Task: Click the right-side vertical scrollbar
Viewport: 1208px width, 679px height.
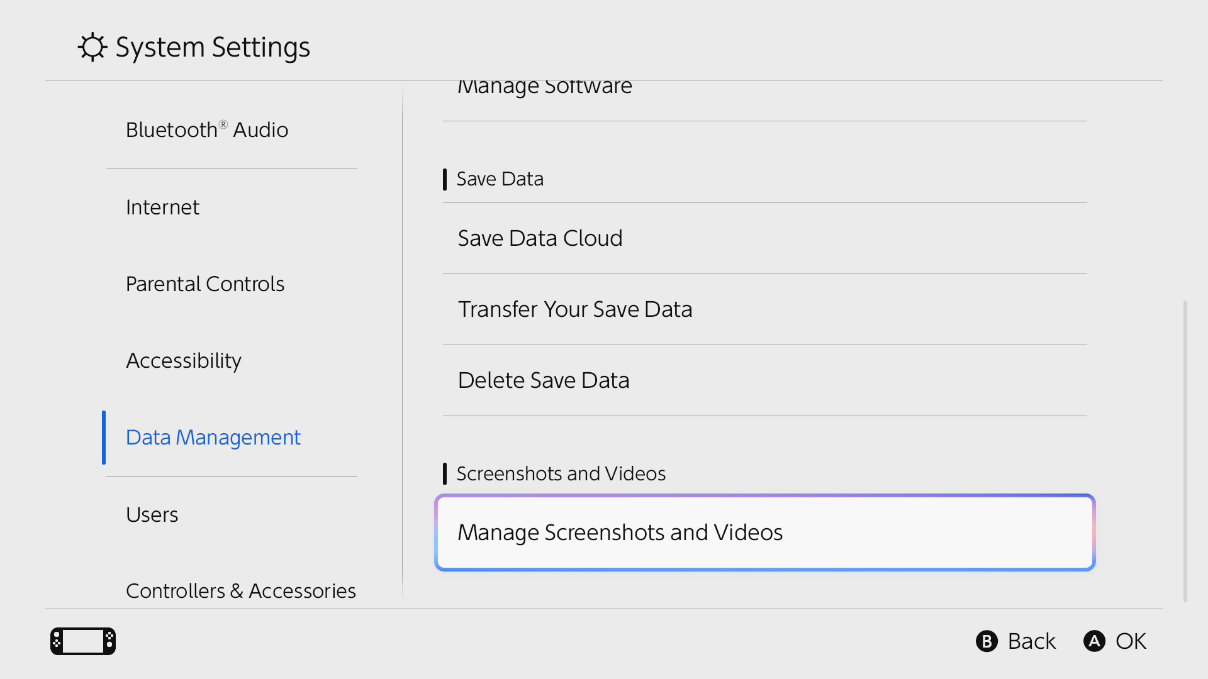Action: (1185, 451)
